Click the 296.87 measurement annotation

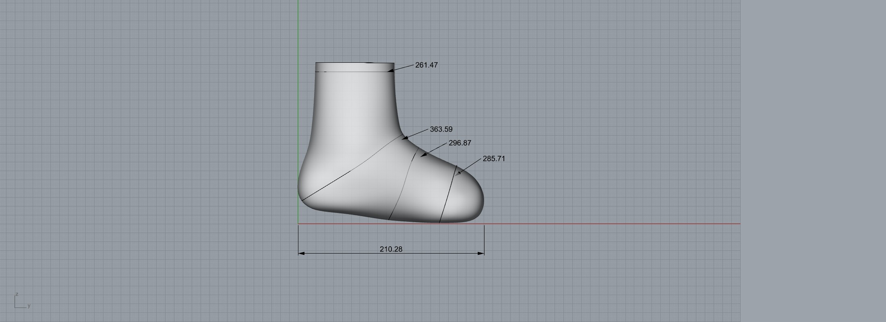pos(460,143)
